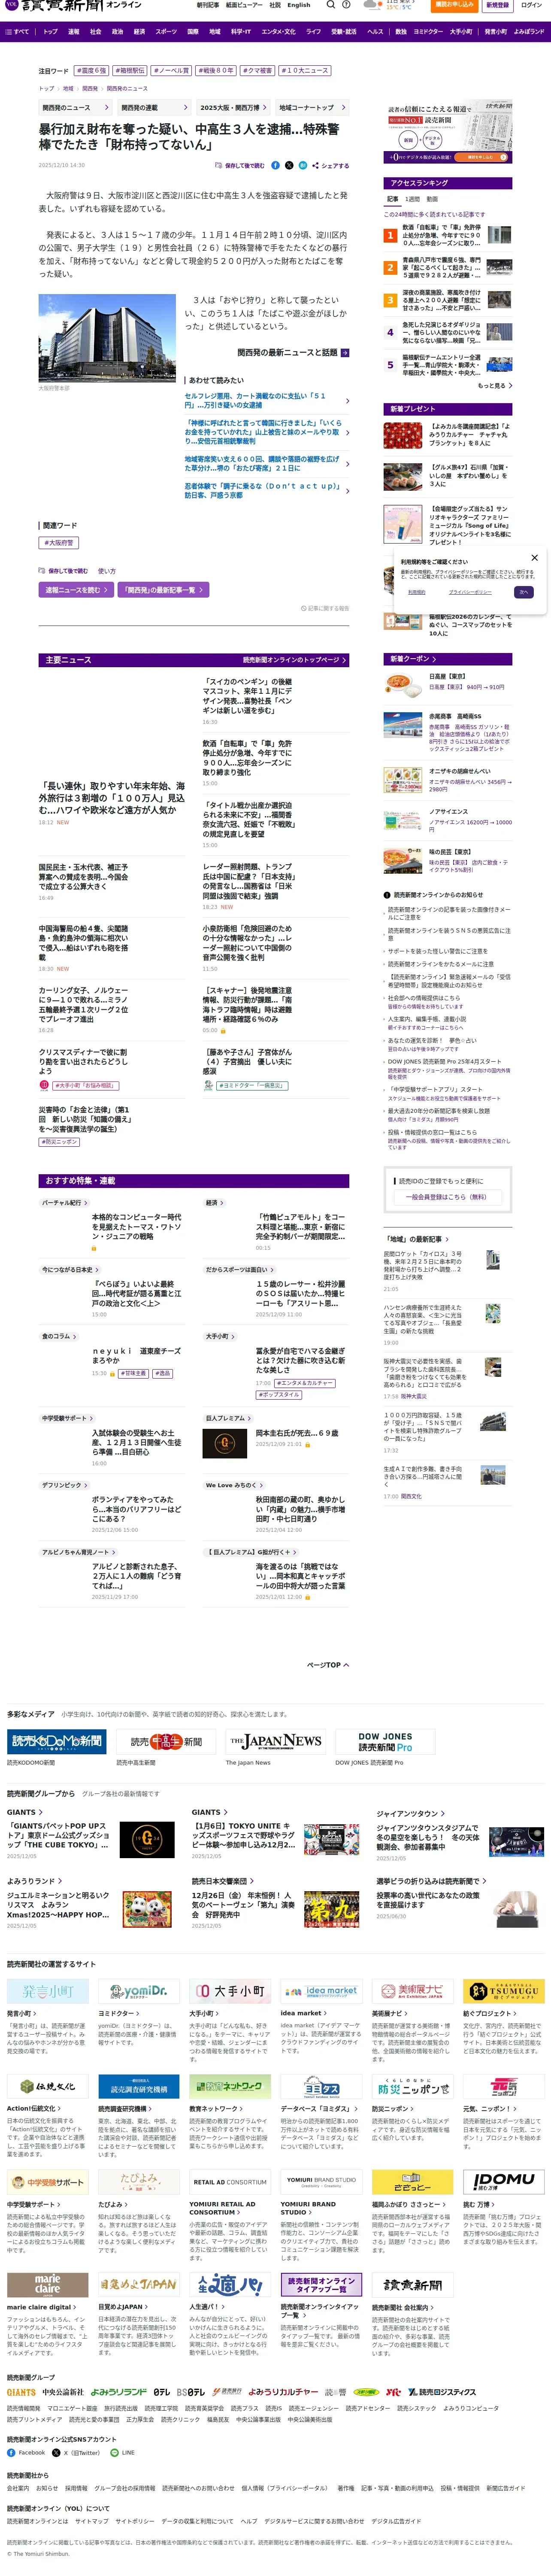Open the marie claire digital logo
This screenshot has height=2576, width=551.
coord(48,2284)
